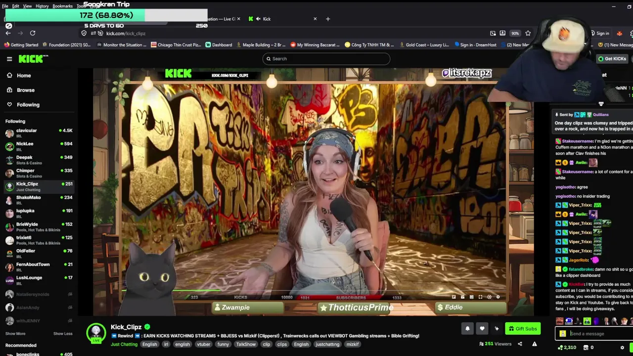Viewport: 633px width, 356px height.
Task: Go back with the browser back arrow
Action: click(8, 33)
